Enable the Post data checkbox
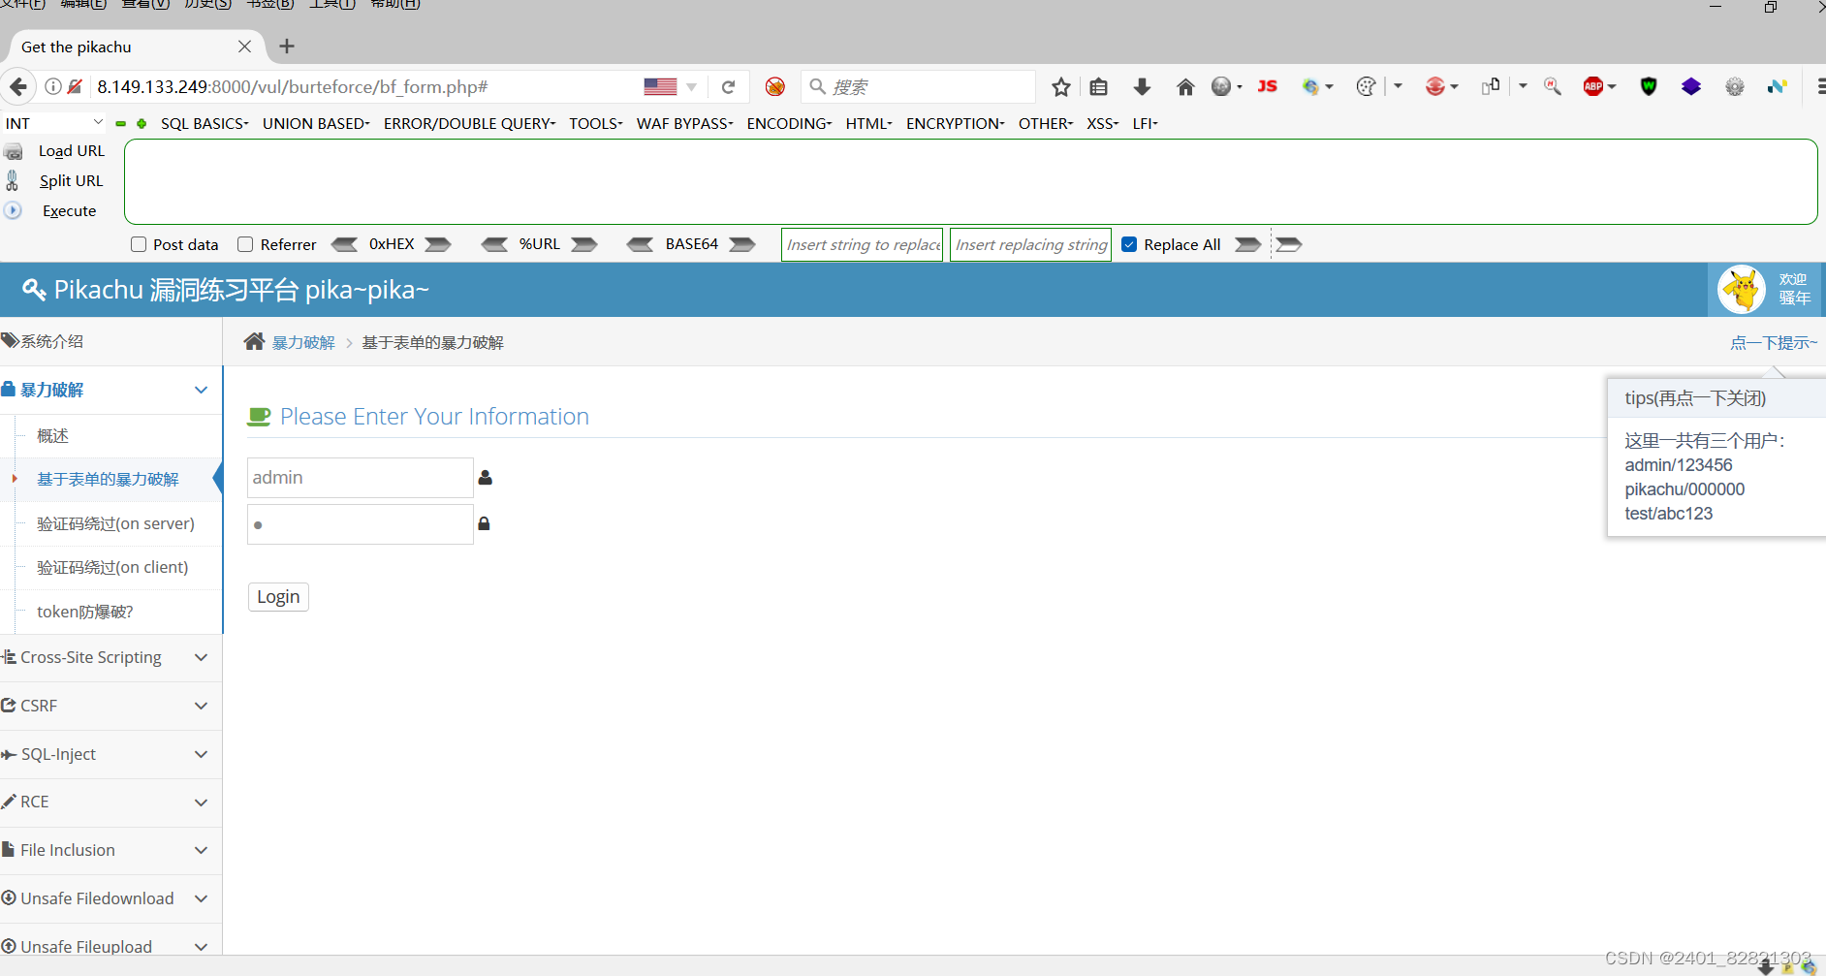Screen dimensions: 1826x976 coord(139,244)
